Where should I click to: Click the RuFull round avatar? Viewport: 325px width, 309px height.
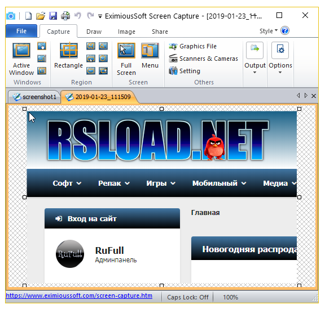tap(70, 254)
